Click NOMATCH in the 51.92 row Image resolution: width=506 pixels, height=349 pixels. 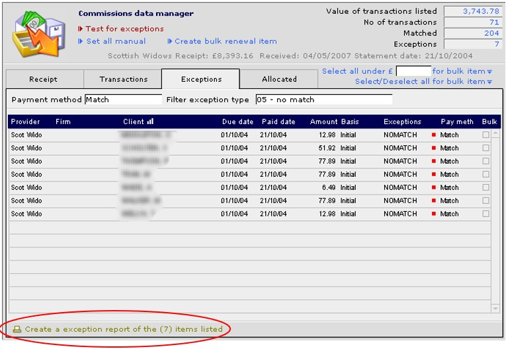400,148
